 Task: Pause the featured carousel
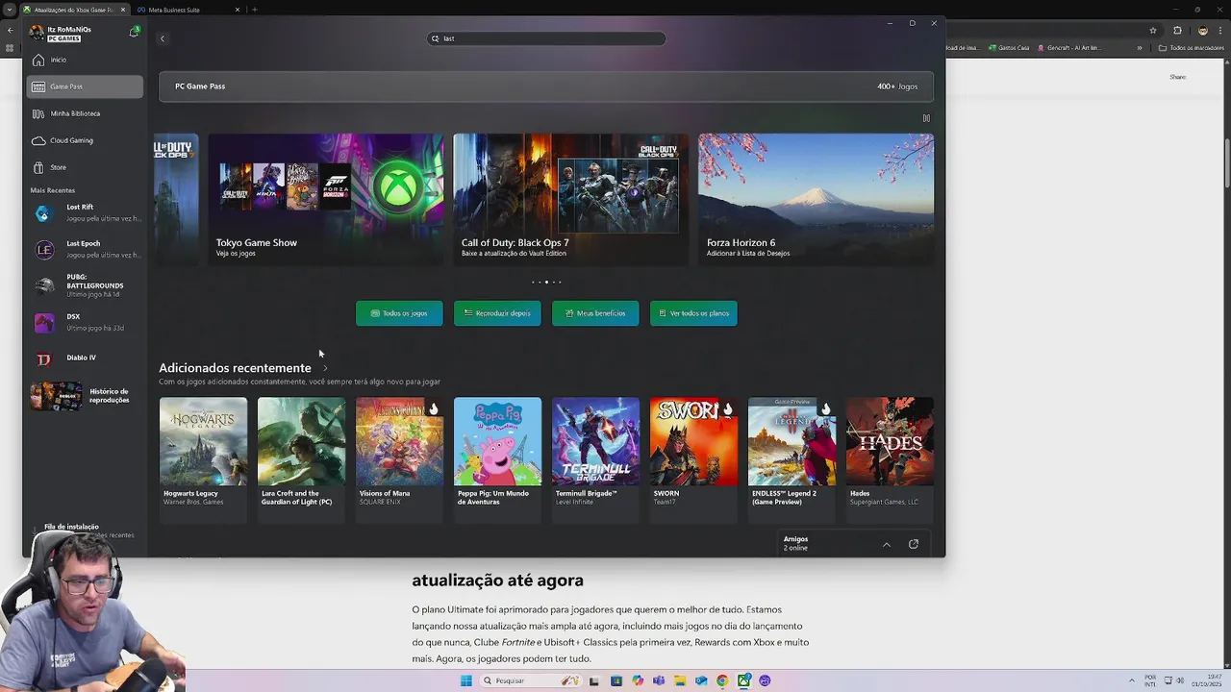coord(926,118)
